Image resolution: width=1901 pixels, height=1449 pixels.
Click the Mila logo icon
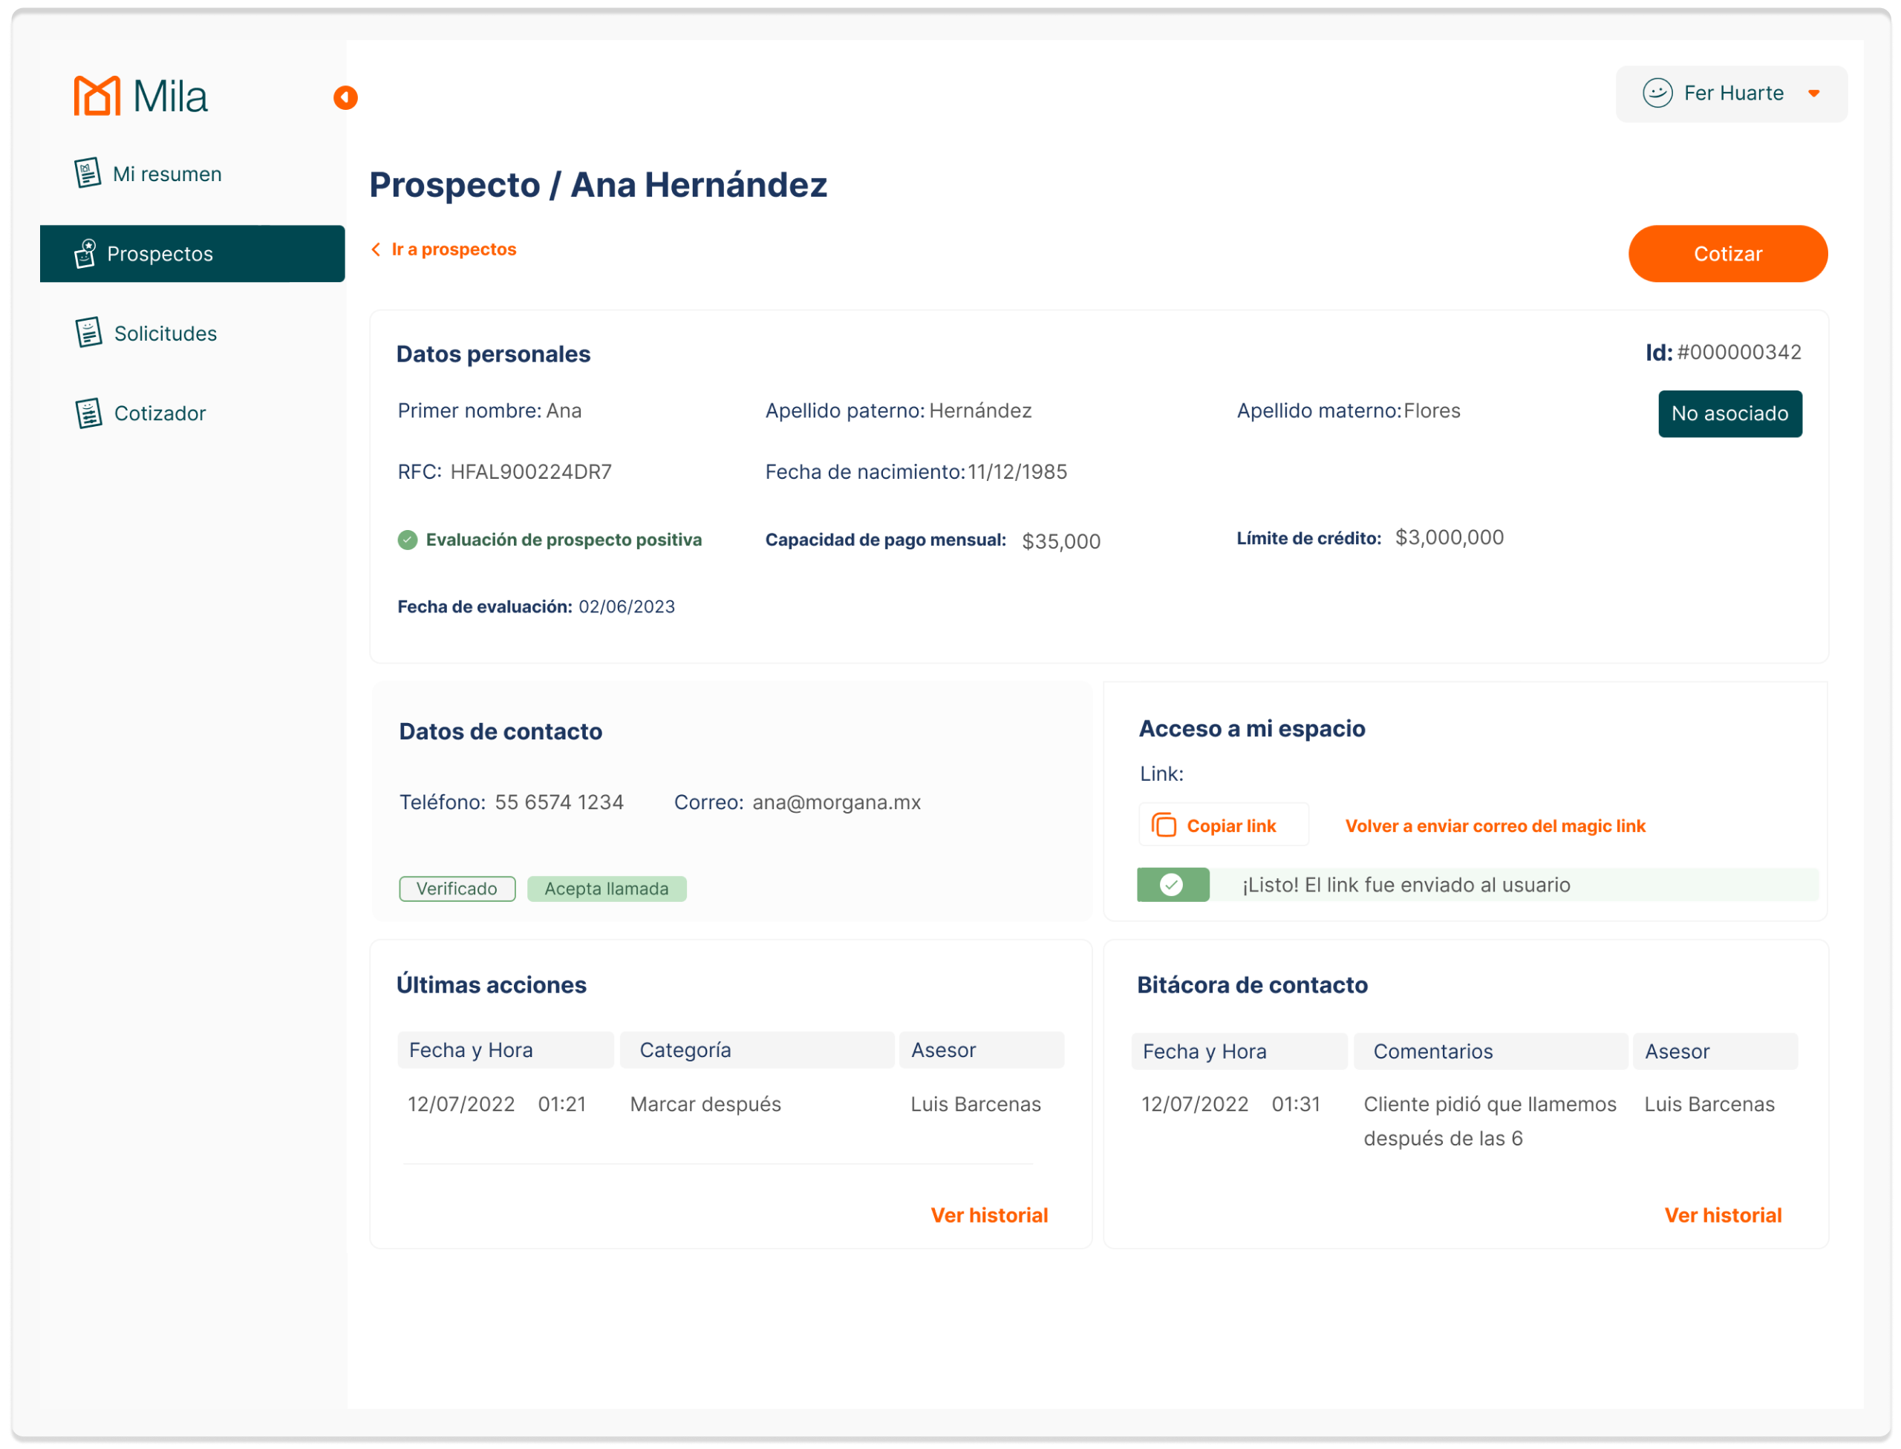(x=97, y=96)
